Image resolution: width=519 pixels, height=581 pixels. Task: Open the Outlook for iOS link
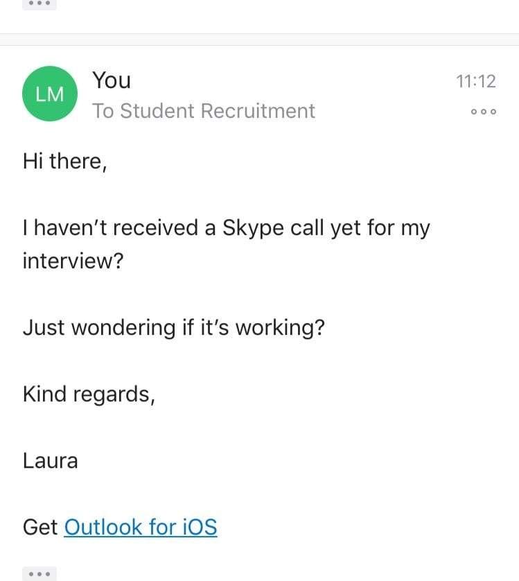click(x=141, y=527)
